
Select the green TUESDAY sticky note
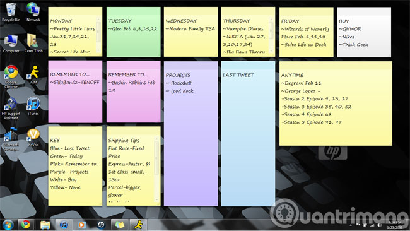[x=133, y=32]
